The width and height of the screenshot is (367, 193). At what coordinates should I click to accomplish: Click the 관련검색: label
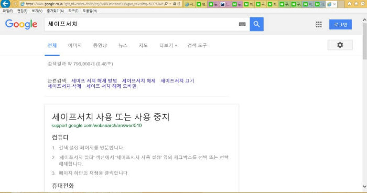coord(57,81)
